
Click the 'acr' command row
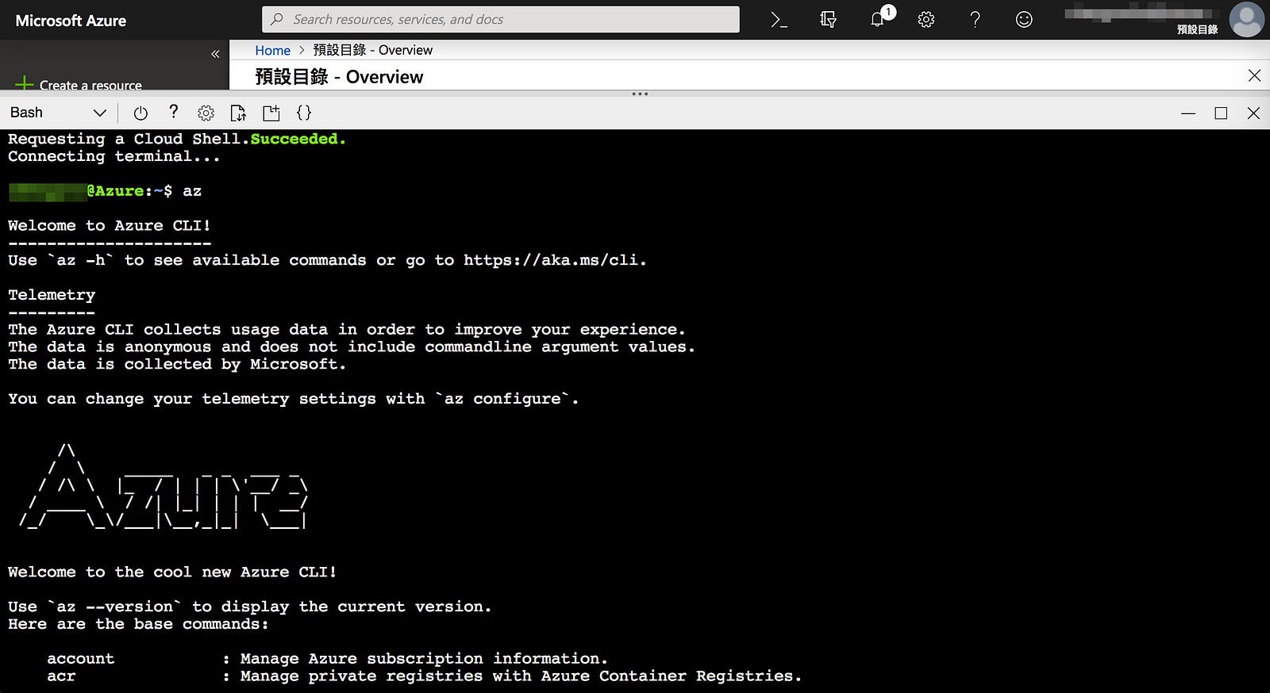[424, 676]
